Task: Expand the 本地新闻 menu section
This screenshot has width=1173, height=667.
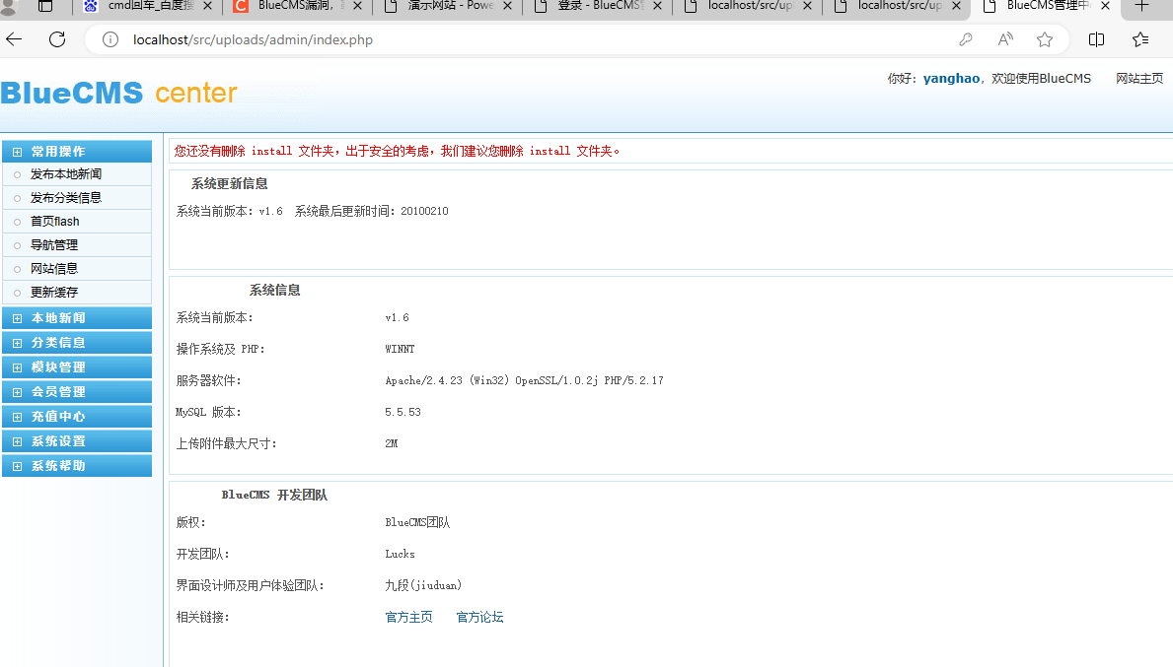Action: pos(77,318)
